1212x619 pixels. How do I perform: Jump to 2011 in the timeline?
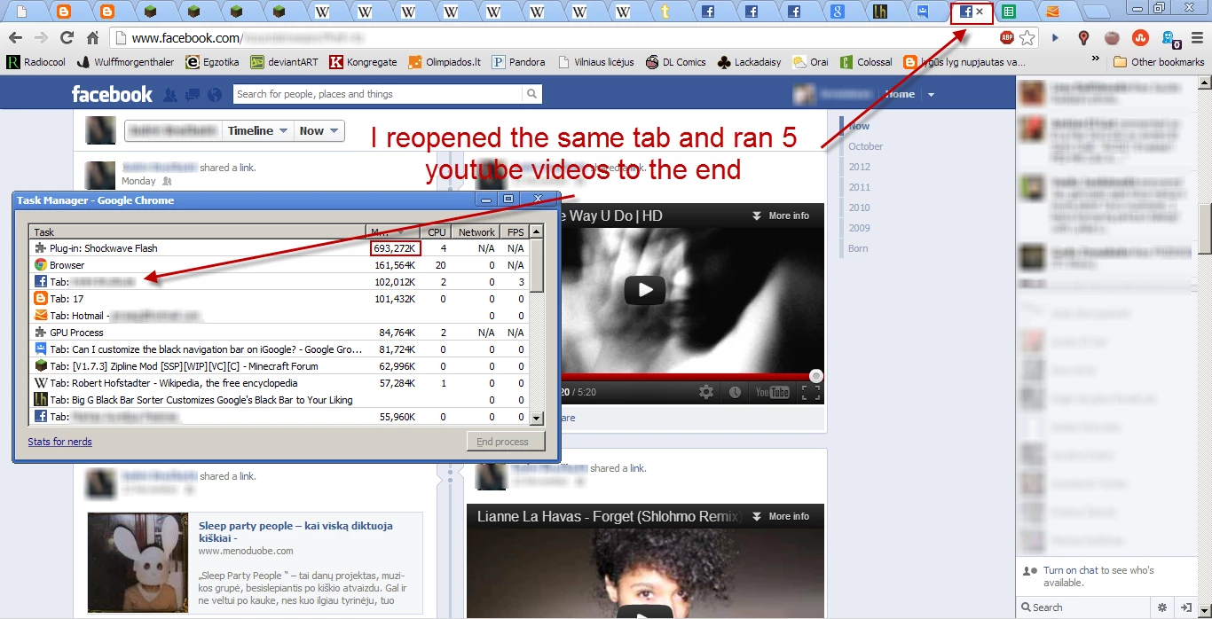pyautogui.click(x=859, y=187)
